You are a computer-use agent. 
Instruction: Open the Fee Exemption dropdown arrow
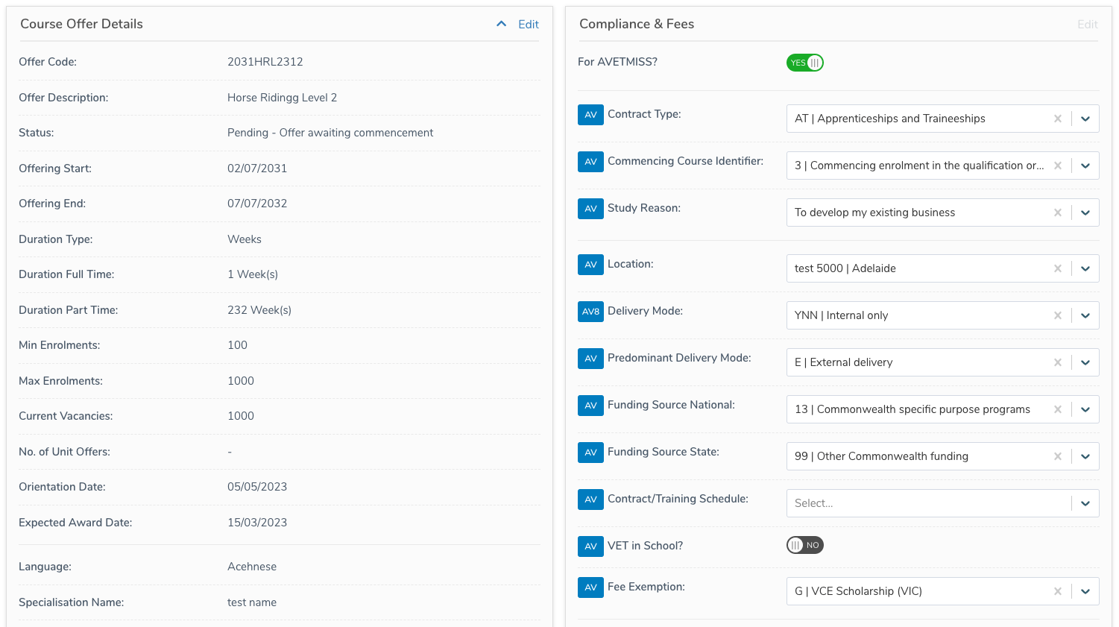(1085, 591)
